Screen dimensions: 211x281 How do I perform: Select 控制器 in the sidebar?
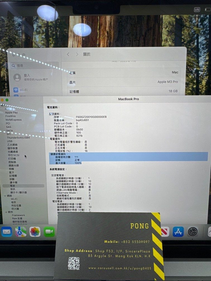click(x=12, y=162)
